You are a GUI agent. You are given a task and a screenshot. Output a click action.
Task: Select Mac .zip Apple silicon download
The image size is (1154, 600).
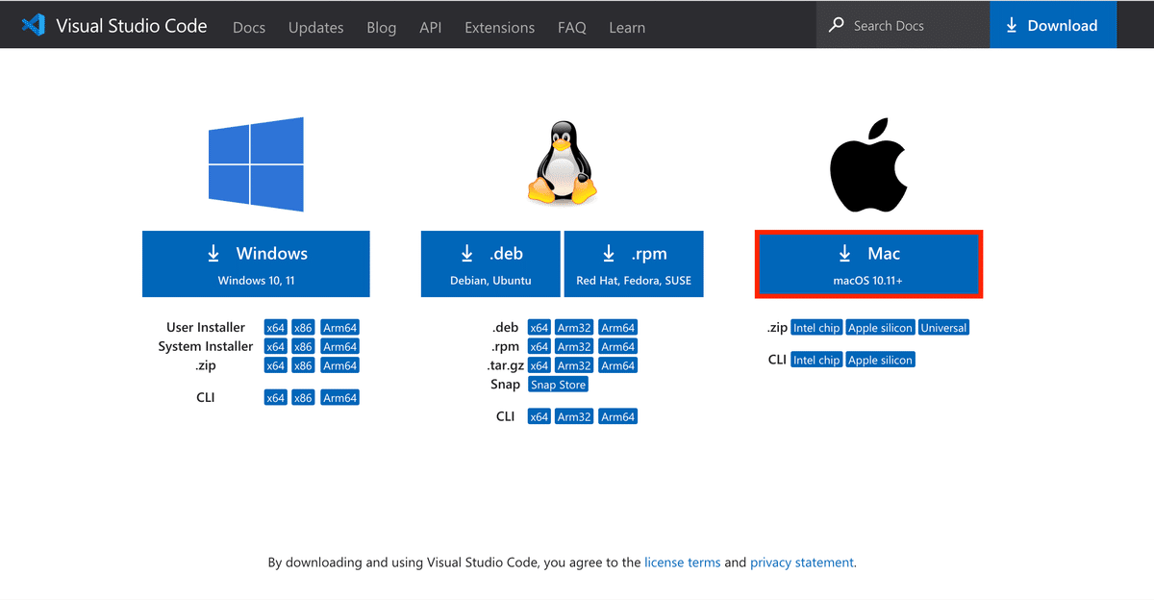[x=880, y=328]
